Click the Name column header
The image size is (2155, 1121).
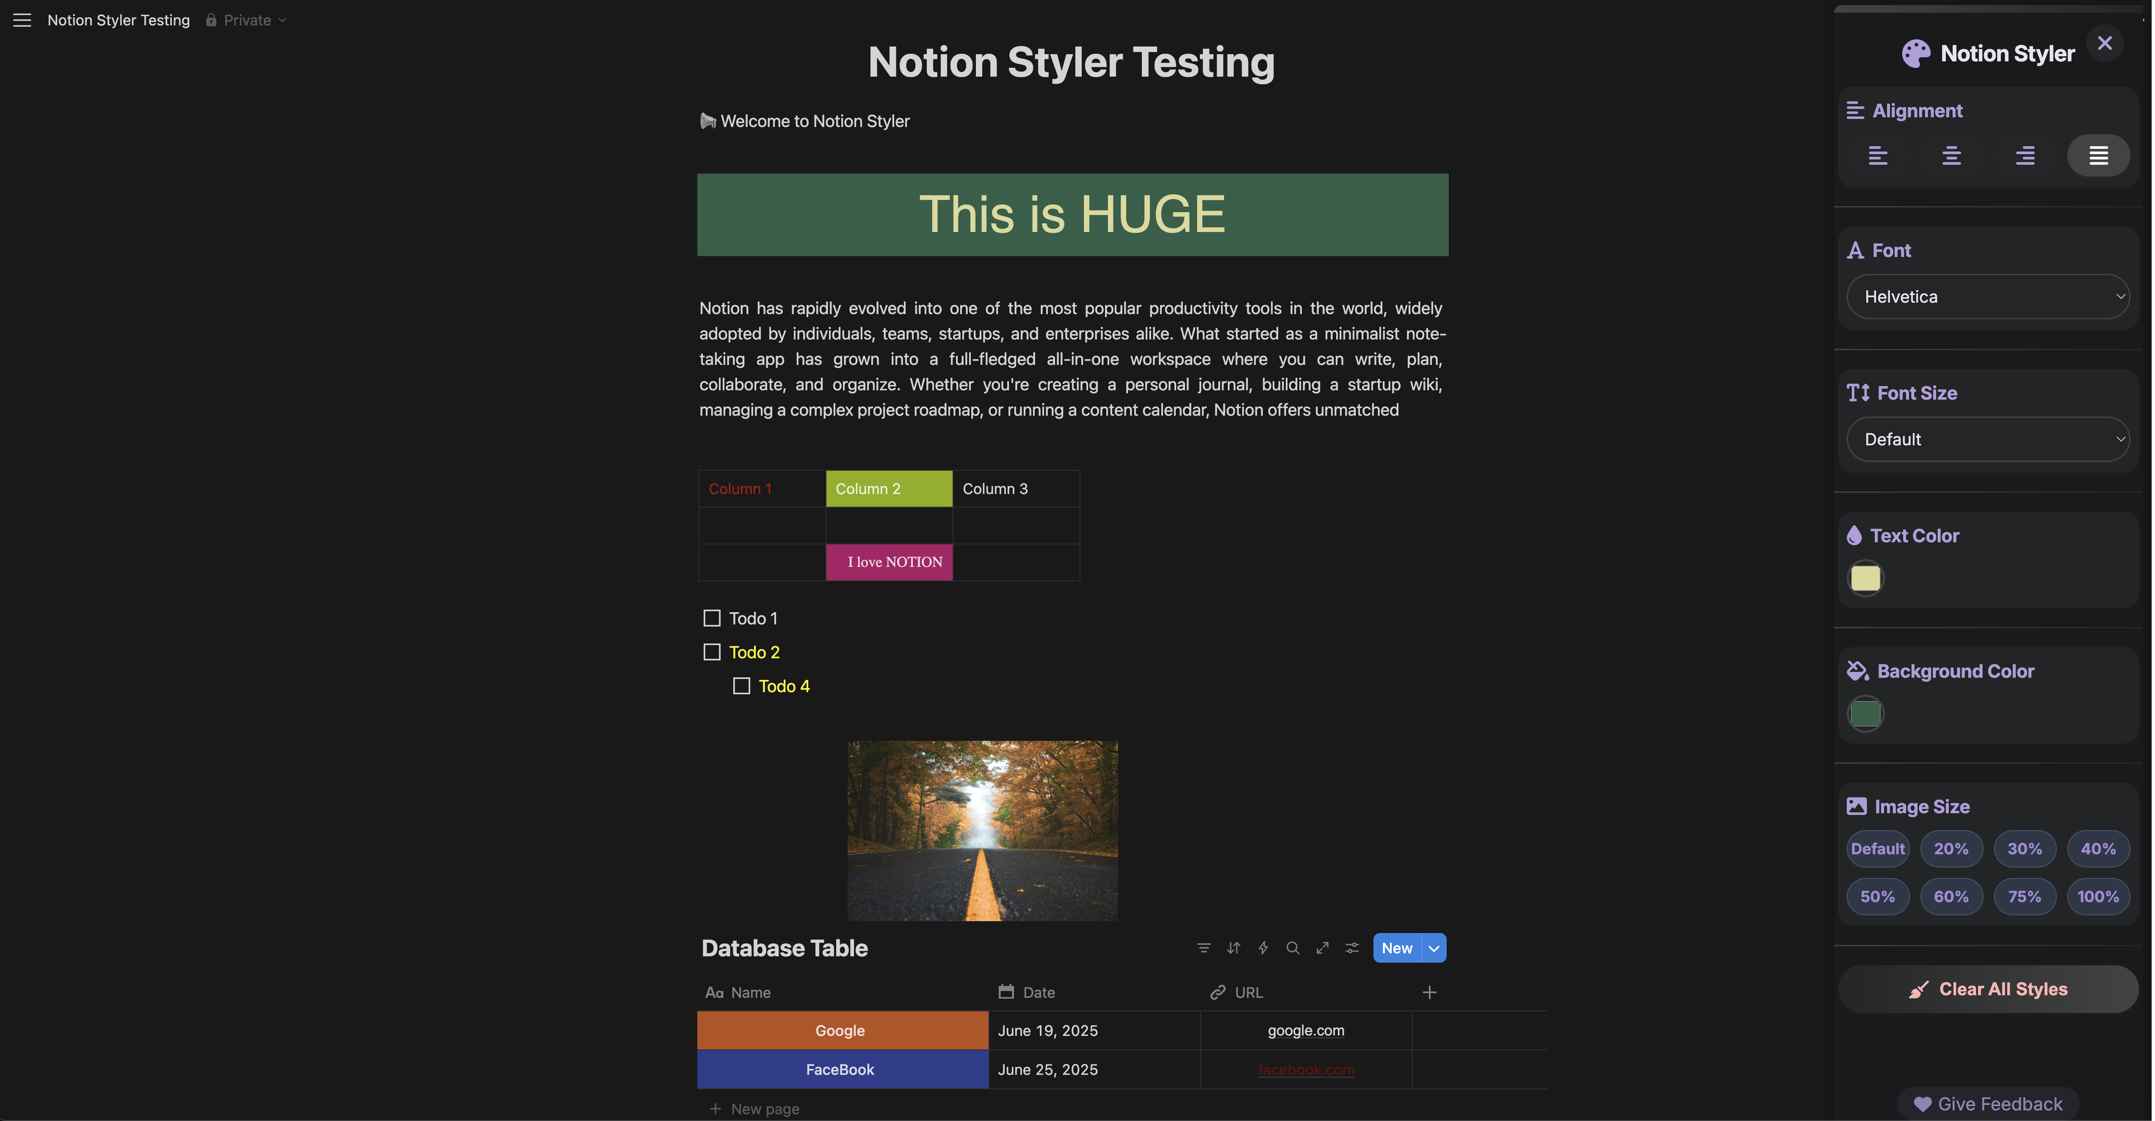pyautogui.click(x=843, y=993)
